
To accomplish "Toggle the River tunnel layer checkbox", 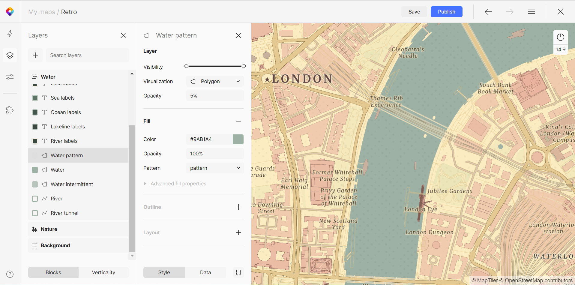I will tap(35, 213).
